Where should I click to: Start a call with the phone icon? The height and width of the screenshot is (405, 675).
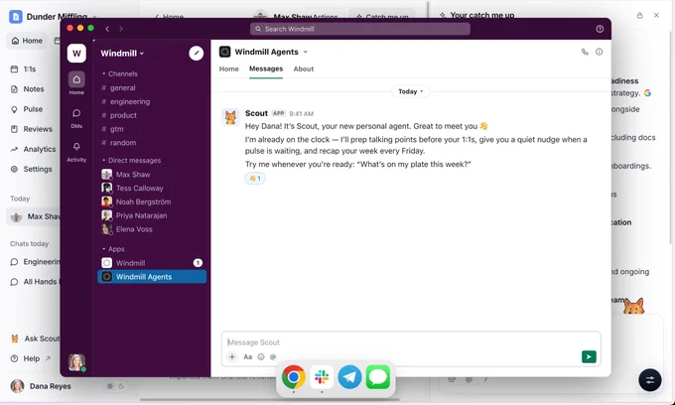pos(585,52)
